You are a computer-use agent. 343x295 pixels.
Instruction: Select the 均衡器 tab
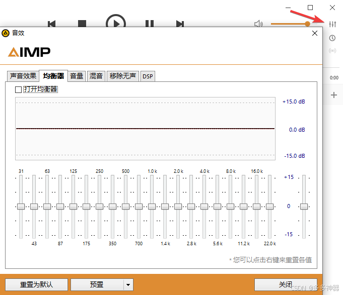click(53, 76)
